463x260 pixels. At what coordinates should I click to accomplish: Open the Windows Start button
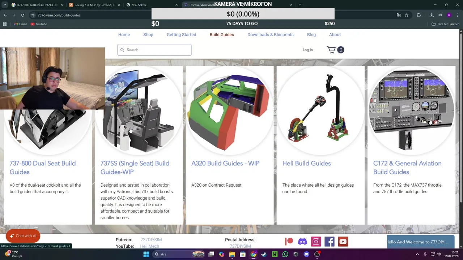(146, 254)
